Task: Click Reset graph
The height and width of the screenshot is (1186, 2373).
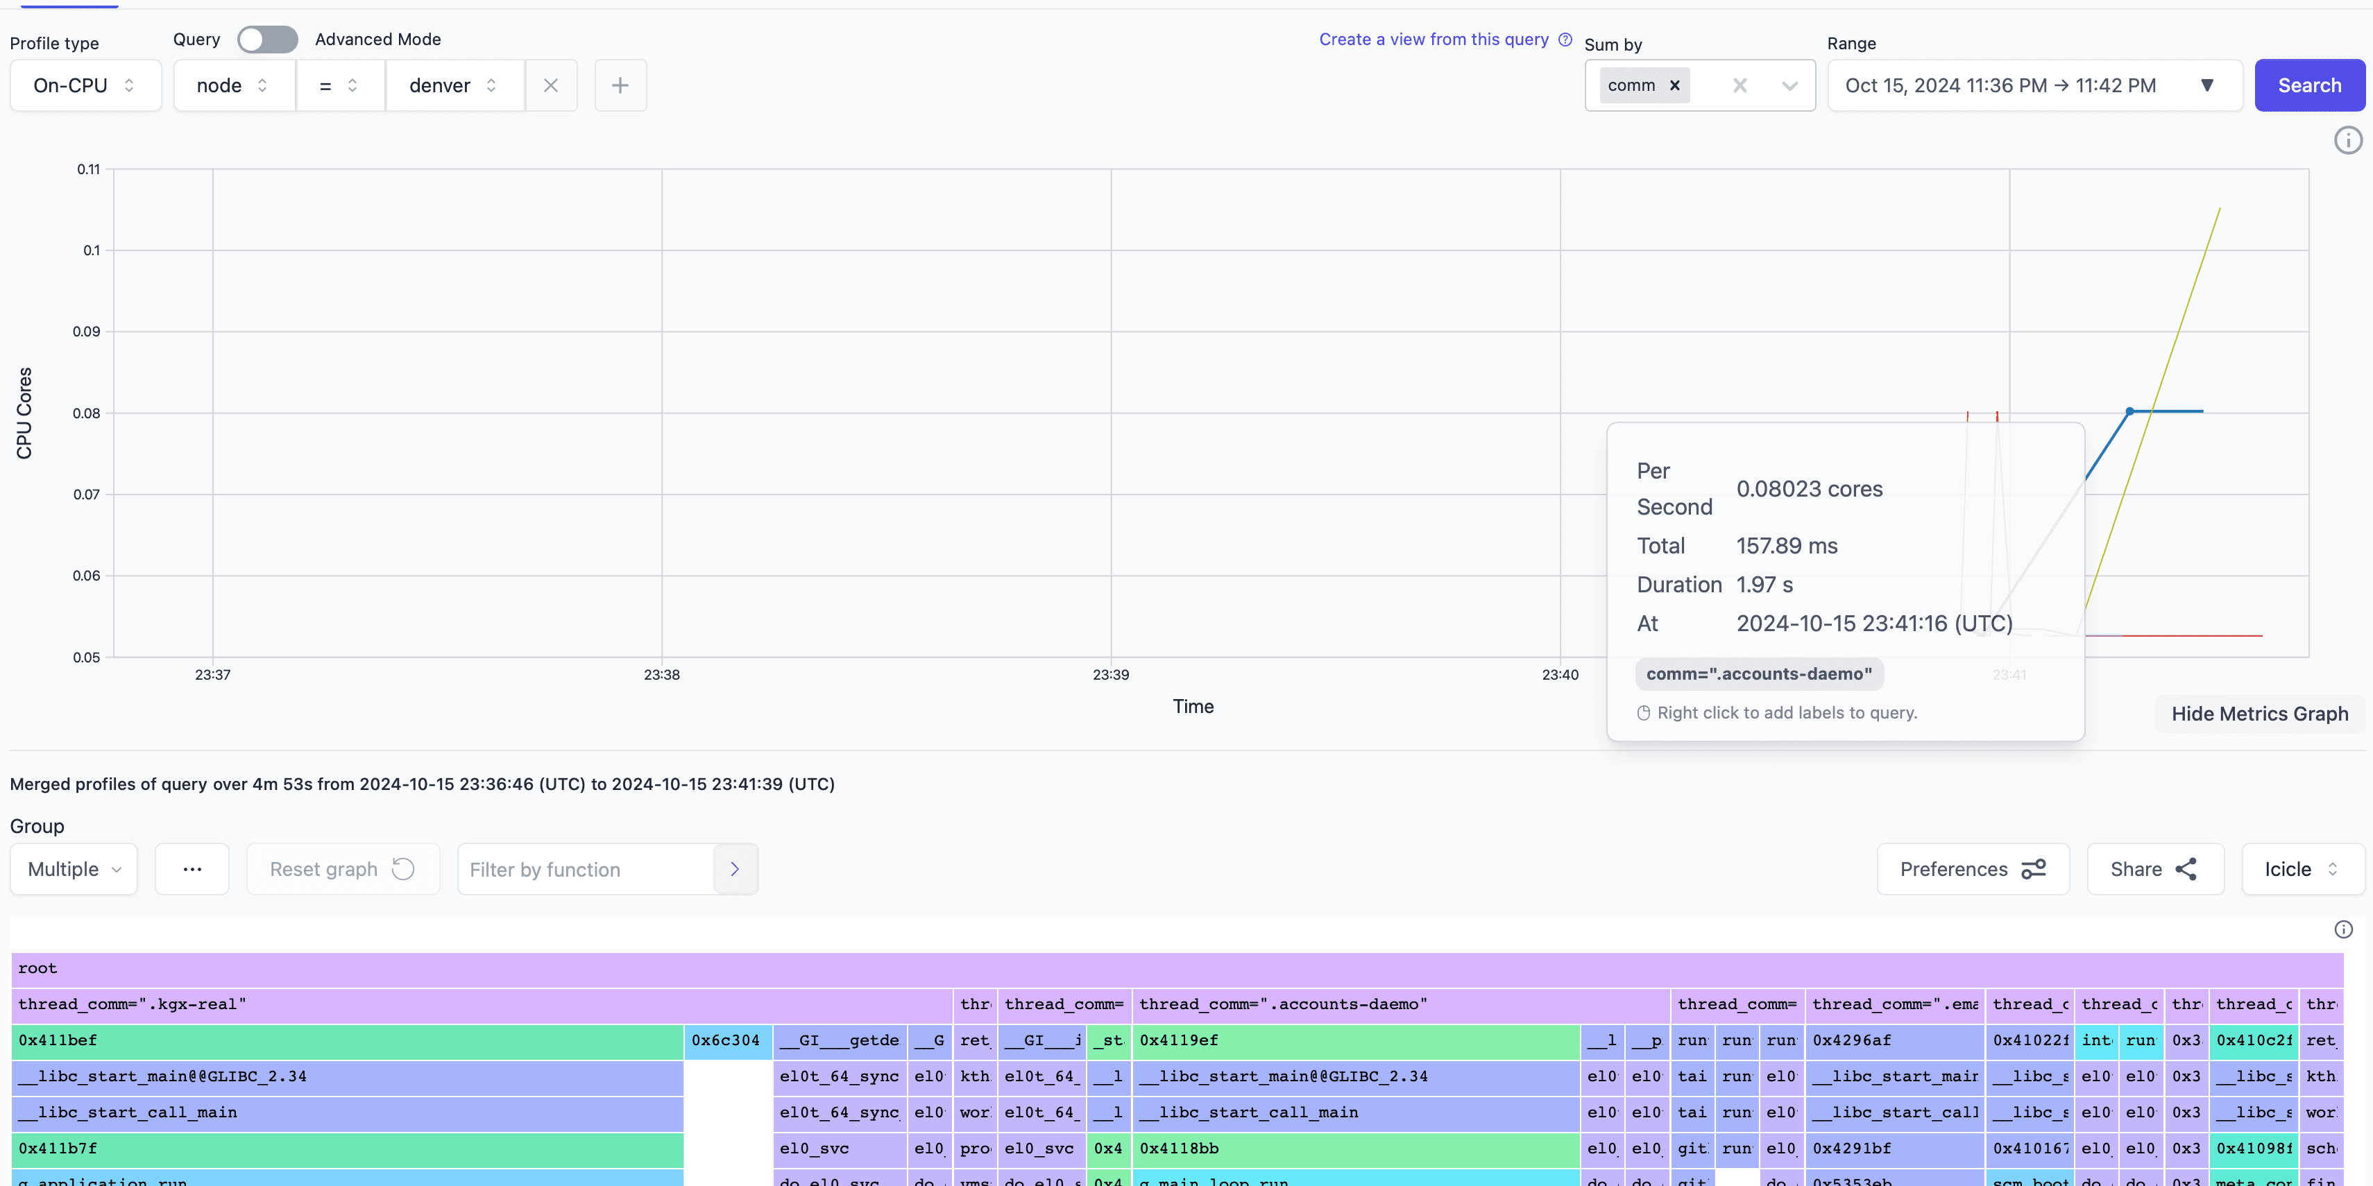Action: (343, 869)
